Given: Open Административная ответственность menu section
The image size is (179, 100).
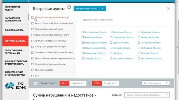Looking at the screenshot, I should point(15,62).
